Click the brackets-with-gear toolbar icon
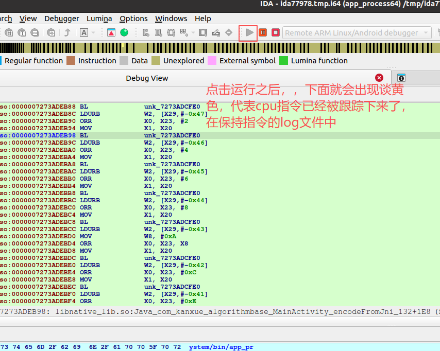This screenshot has height=351, width=440. (171, 32)
